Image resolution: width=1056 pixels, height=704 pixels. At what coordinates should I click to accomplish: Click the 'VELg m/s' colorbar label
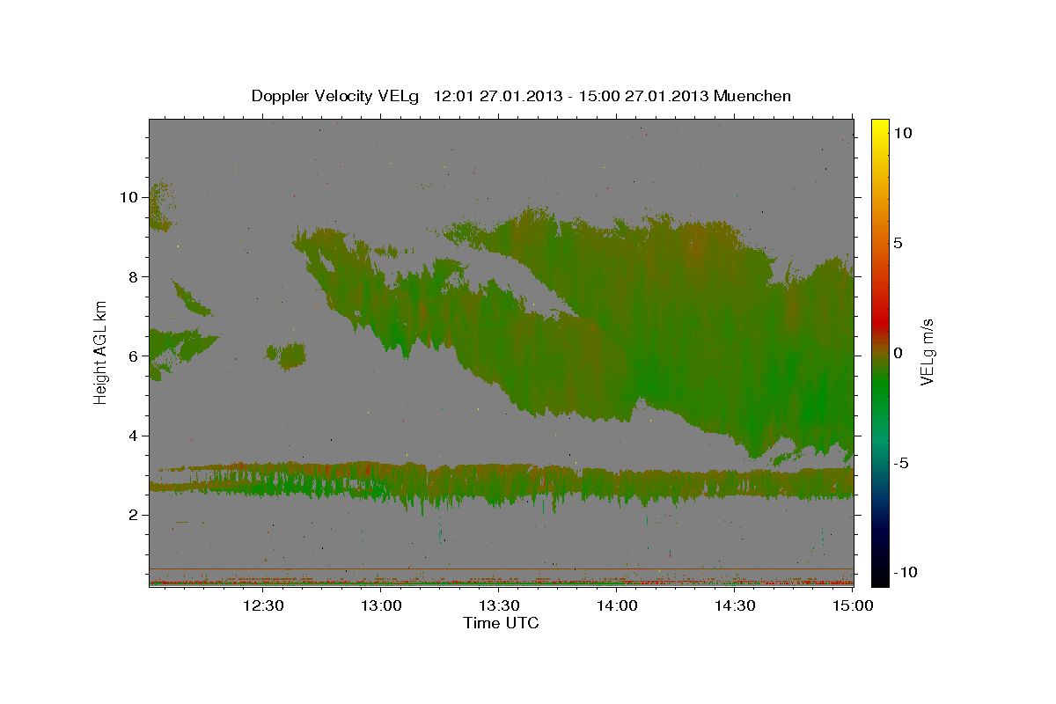[x=928, y=352]
